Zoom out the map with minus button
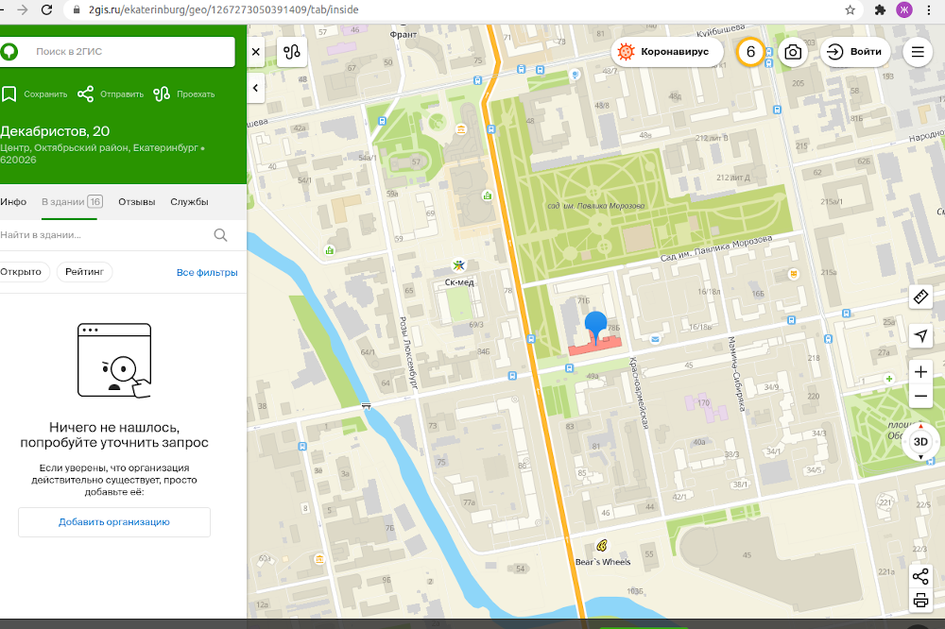The image size is (945, 629). (920, 397)
